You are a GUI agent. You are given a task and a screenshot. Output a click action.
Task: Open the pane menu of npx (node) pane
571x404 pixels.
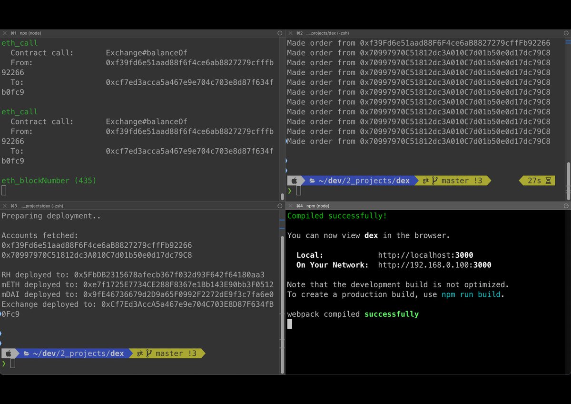(x=280, y=33)
